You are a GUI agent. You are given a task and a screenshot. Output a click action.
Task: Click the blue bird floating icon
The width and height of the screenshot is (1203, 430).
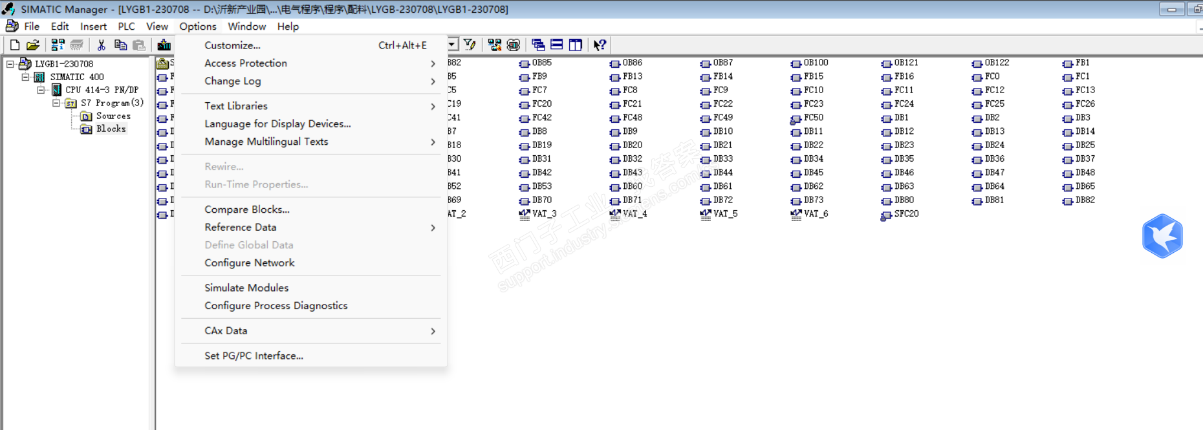click(1162, 236)
